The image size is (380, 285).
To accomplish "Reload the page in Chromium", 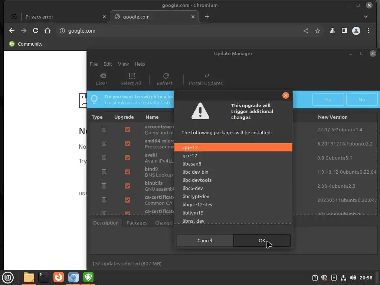I will click(36, 30).
